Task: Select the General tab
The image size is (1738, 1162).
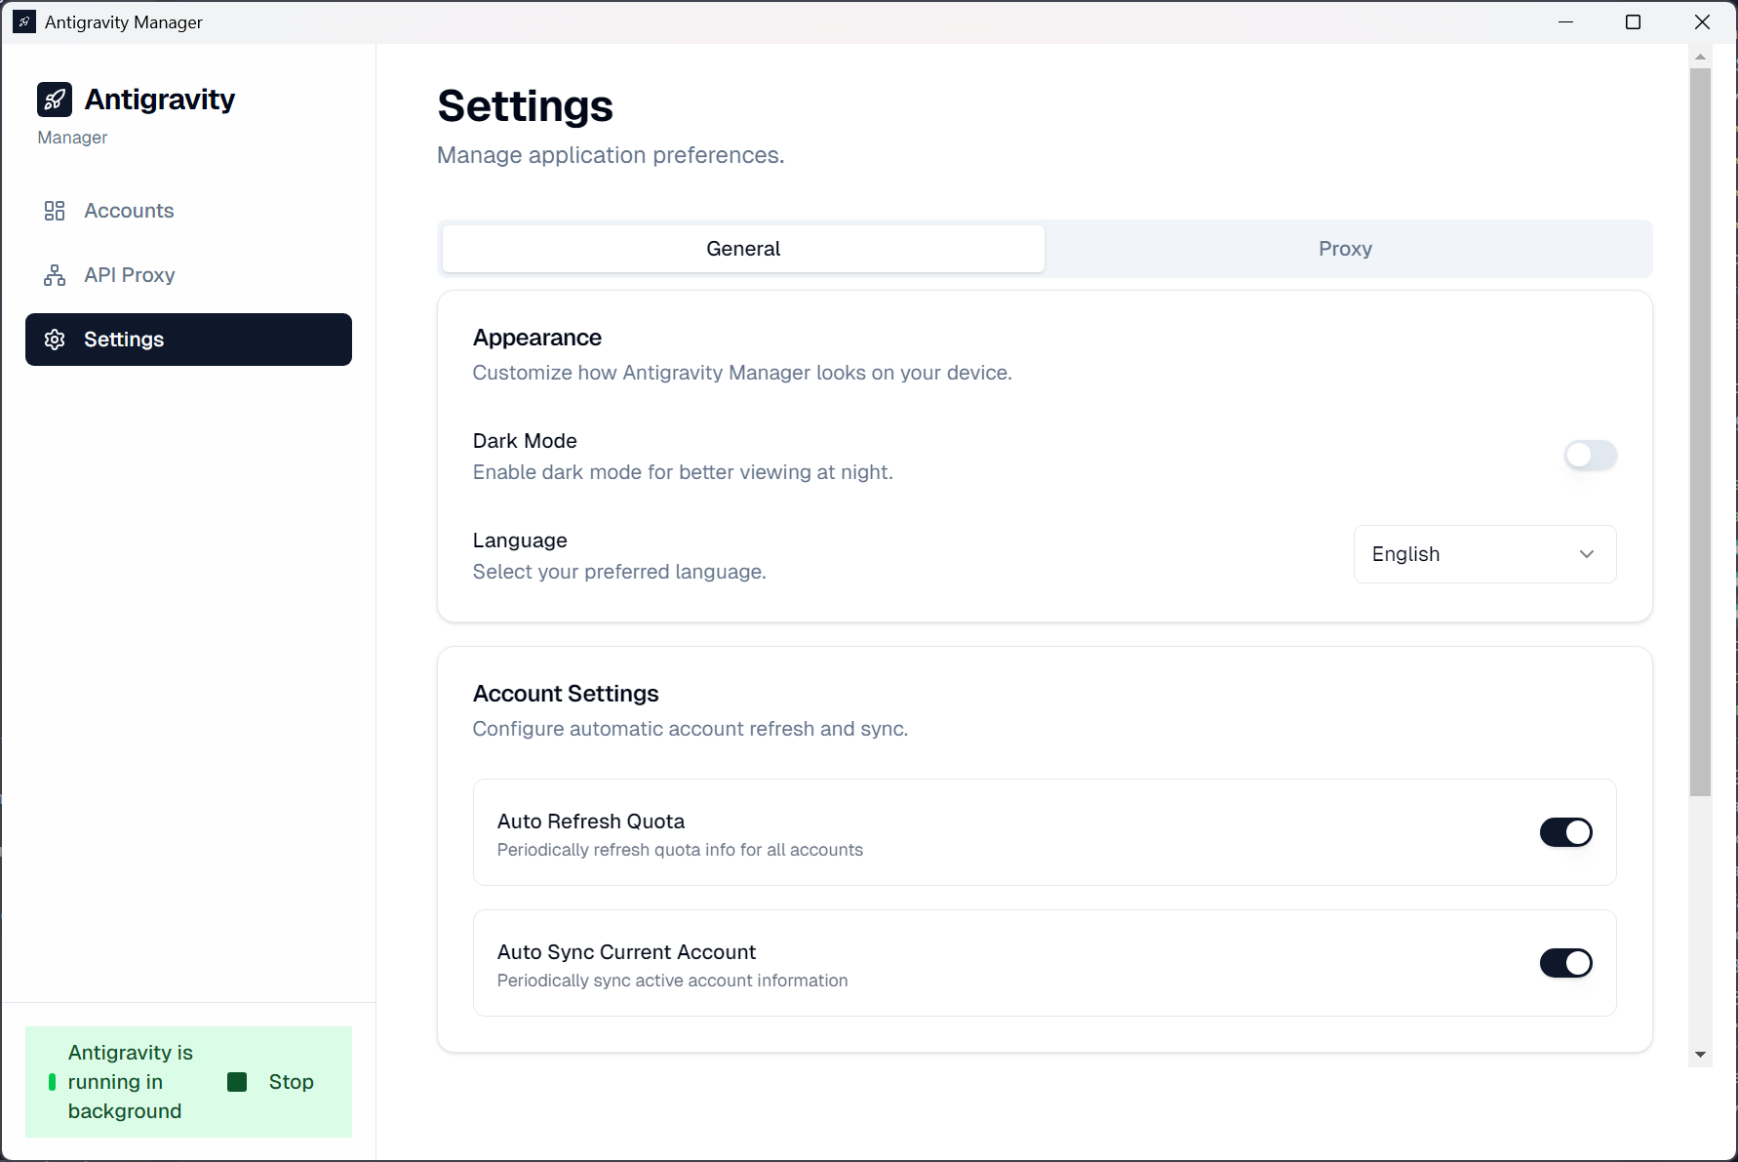Action: click(x=742, y=248)
